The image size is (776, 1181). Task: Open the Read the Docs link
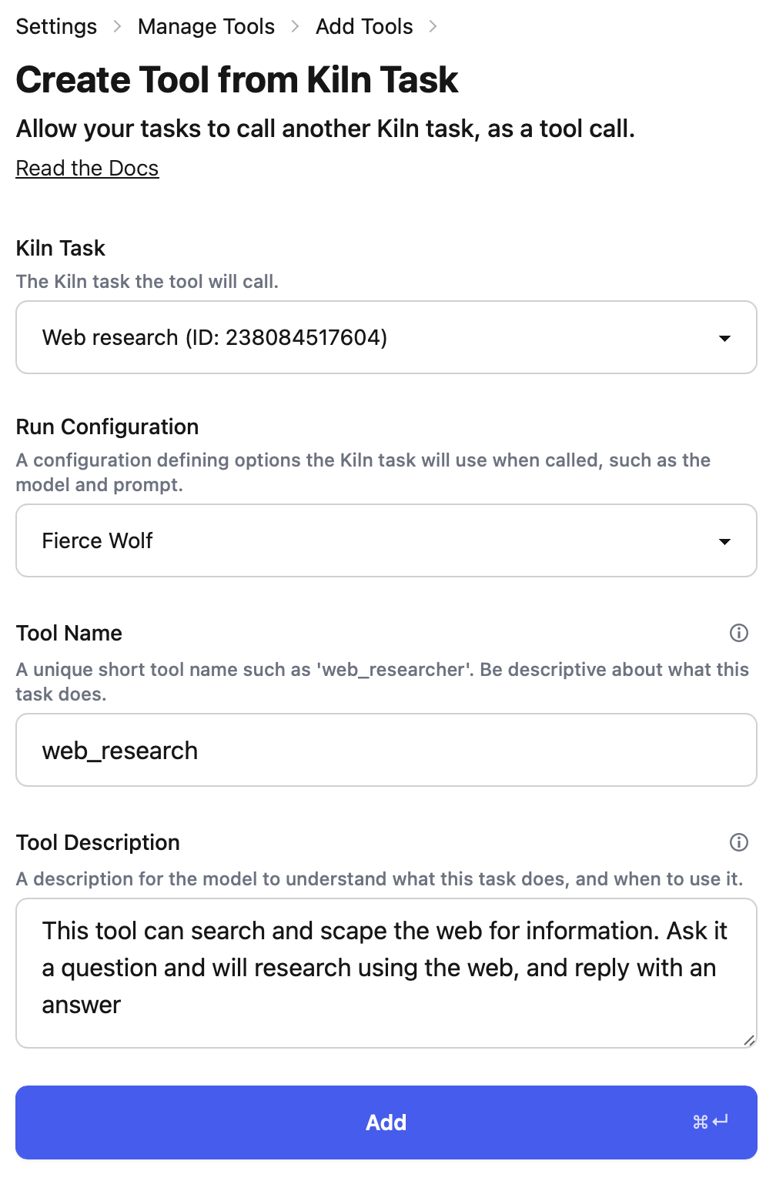pos(87,168)
